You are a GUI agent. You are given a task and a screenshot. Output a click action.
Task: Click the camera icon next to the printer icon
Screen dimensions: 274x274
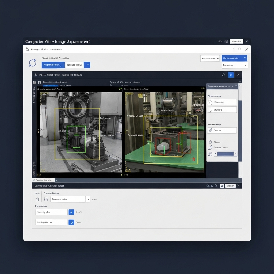[45, 199]
